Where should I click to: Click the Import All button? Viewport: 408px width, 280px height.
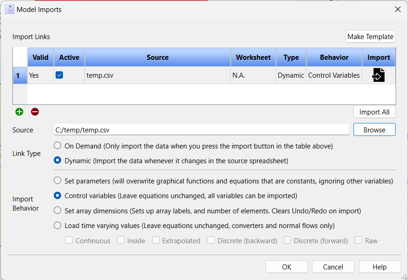click(x=374, y=112)
